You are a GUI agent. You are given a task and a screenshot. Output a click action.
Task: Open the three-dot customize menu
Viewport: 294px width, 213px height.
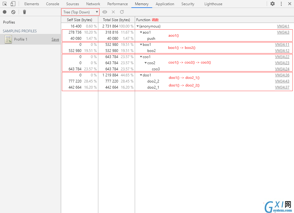coord(281,4)
